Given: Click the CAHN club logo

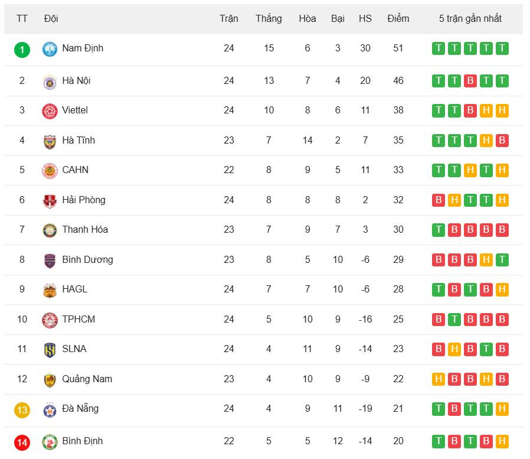Looking at the screenshot, I should point(50,171).
